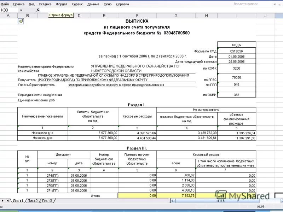Select the 3200 КОФК code cell
283x212 pixels.
tap(236, 68)
